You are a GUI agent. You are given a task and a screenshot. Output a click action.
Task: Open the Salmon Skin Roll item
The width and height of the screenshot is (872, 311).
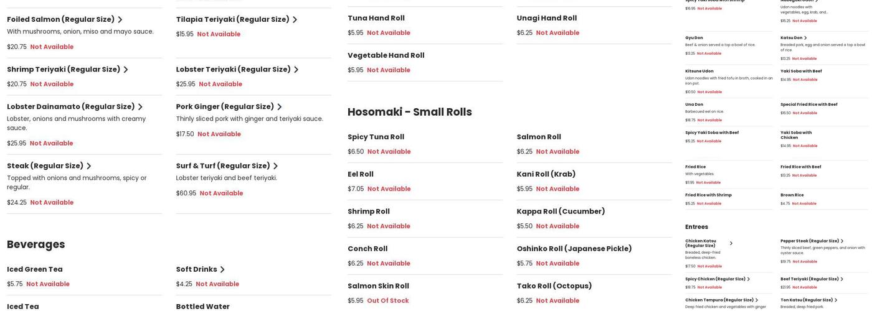click(378, 286)
